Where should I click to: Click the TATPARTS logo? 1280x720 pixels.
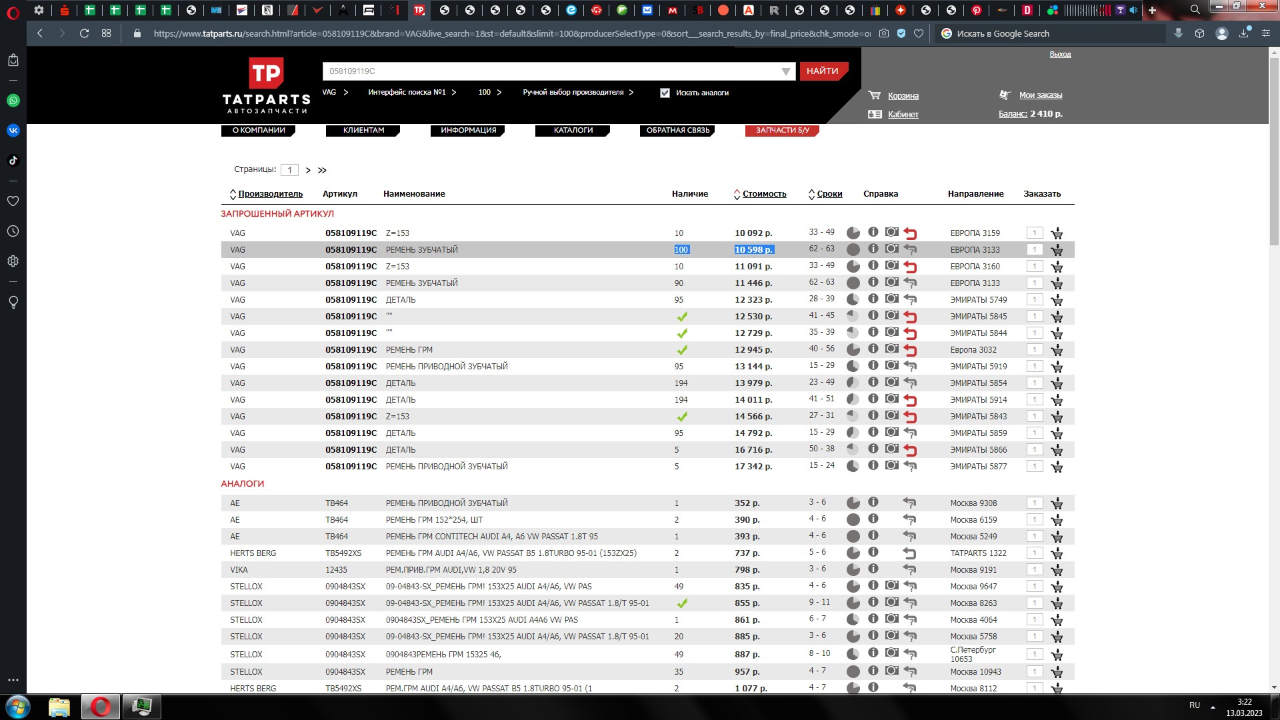[267, 85]
